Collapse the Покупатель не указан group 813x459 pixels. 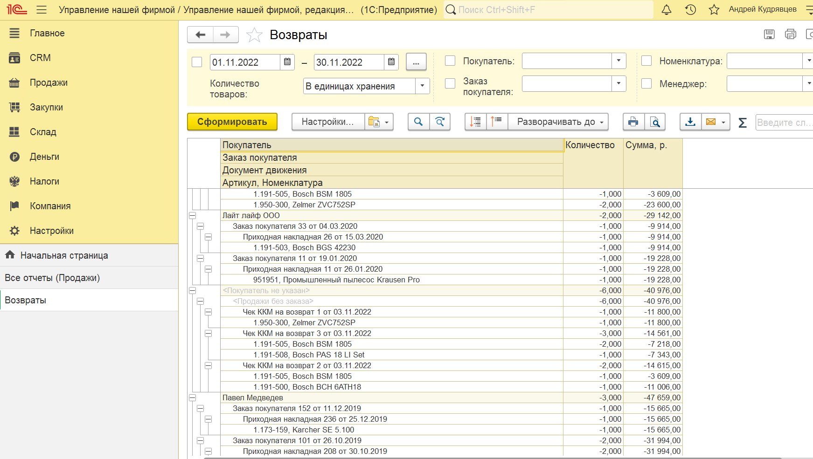[192, 290]
